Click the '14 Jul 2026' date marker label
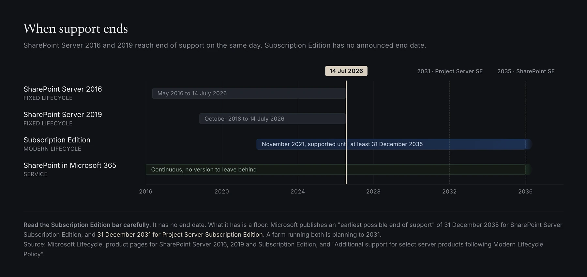Screen dimensions: 587x277 click(346, 71)
